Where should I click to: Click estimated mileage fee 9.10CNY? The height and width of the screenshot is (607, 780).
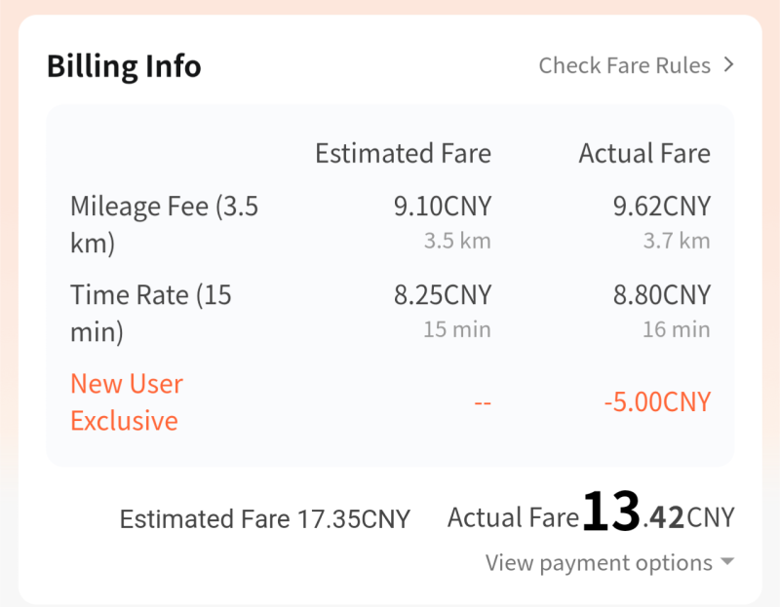coord(442,207)
